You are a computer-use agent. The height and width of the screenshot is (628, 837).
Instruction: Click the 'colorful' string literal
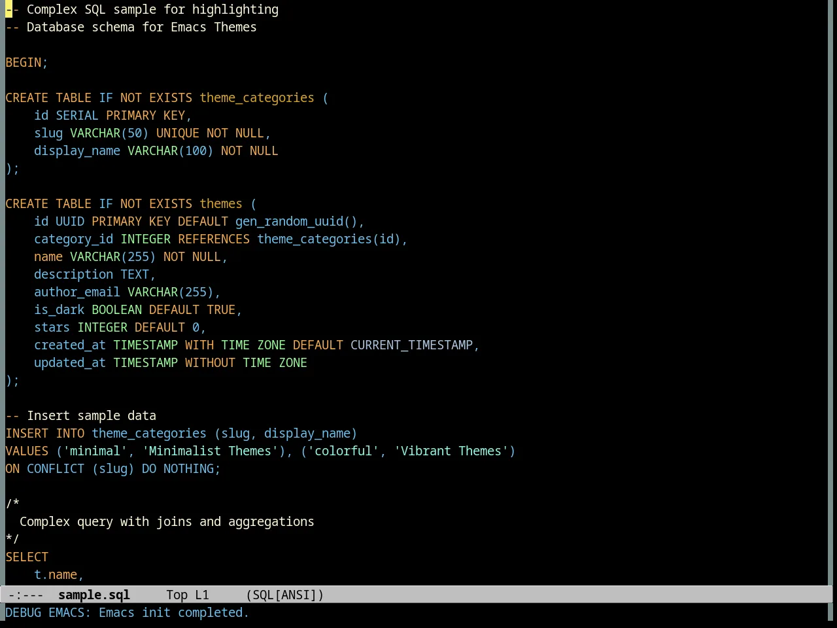tap(343, 451)
